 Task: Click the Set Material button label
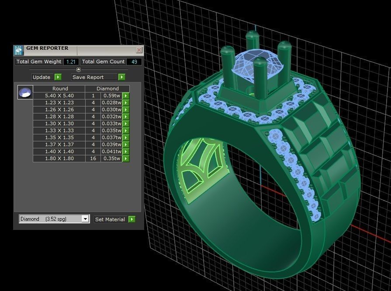tap(111, 219)
